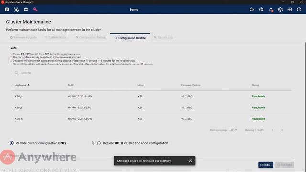Viewport: 306px width, 172px height.
Task: Select the X20_B hostname row
Action: click(x=19, y=107)
